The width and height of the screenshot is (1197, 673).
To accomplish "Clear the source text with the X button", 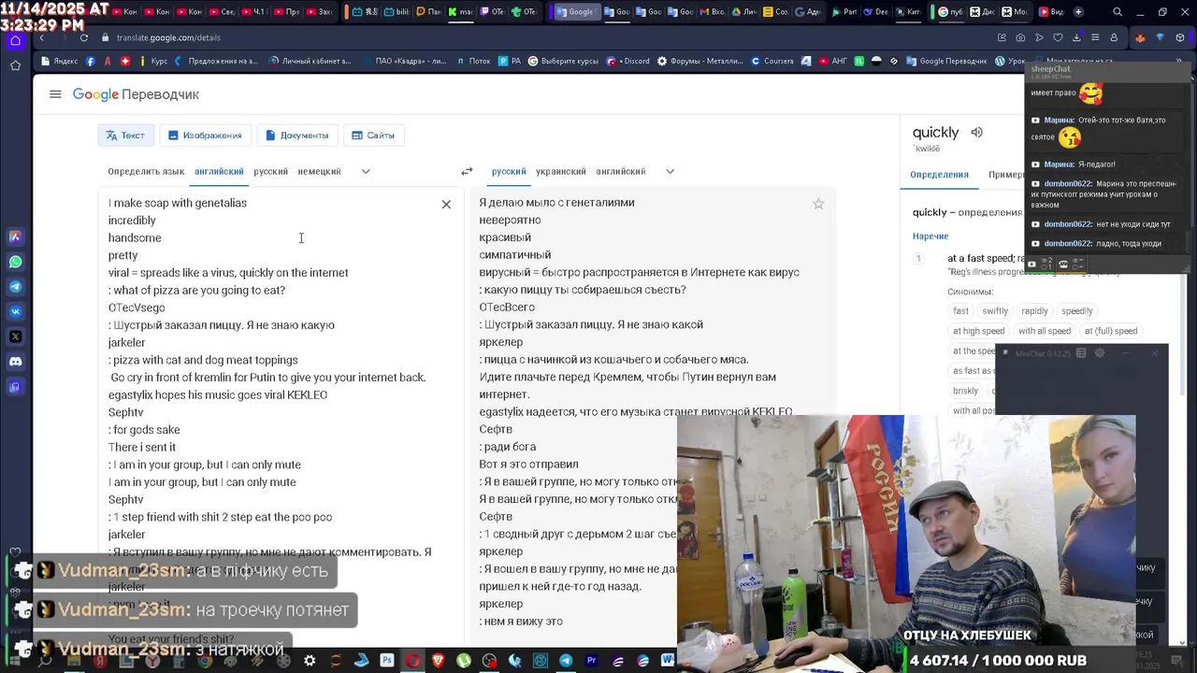I will (x=446, y=204).
